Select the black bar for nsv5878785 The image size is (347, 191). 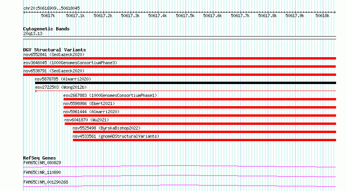coord(186,83)
